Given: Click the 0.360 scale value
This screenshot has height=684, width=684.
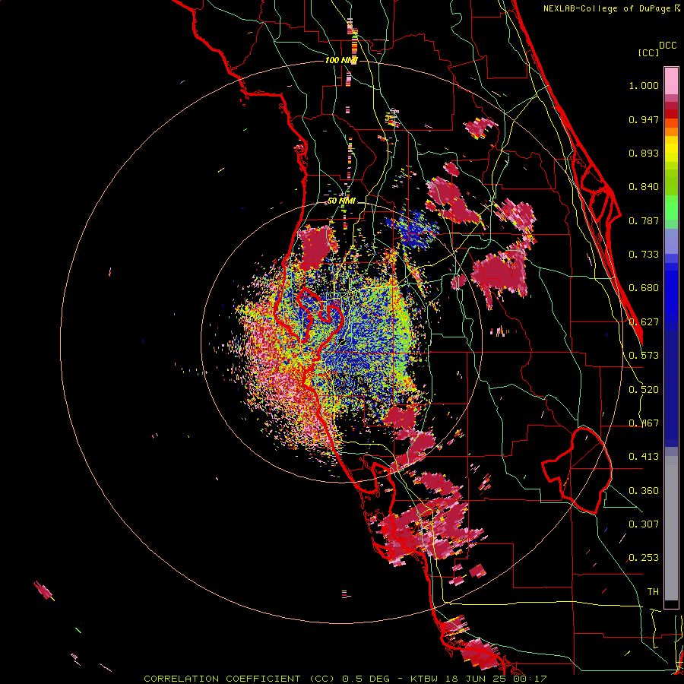Looking at the screenshot, I should [644, 491].
